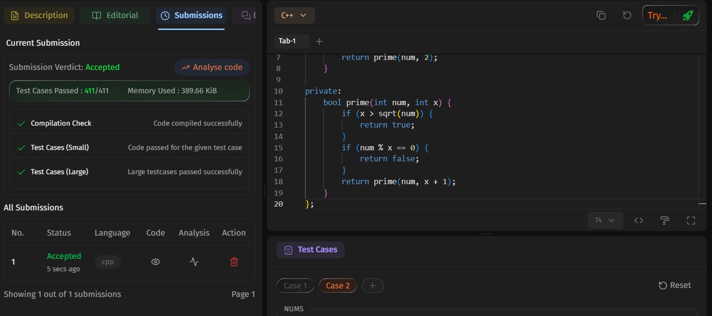This screenshot has height=316, width=712.
Task: Click the Analyse code button
Action: coord(212,67)
